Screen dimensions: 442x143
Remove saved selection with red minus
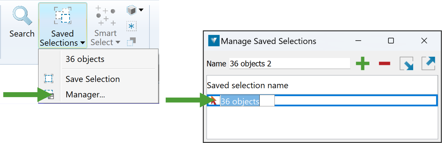pos(384,63)
